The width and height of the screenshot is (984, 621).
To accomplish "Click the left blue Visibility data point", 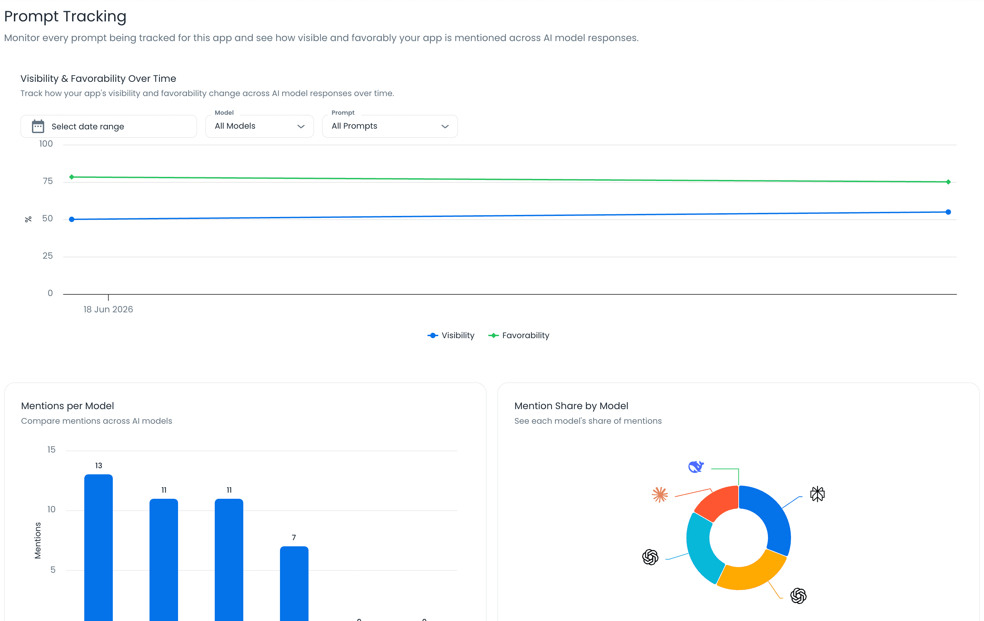I will tap(72, 220).
